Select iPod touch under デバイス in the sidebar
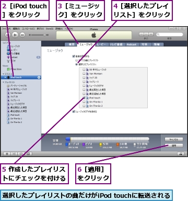The height and width of the screenshot is (201, 188). (21, 77)
